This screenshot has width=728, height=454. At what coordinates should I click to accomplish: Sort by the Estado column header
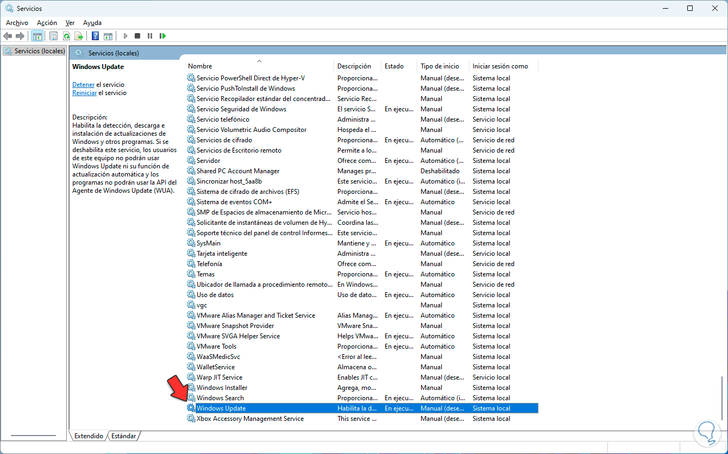point(399,66)
